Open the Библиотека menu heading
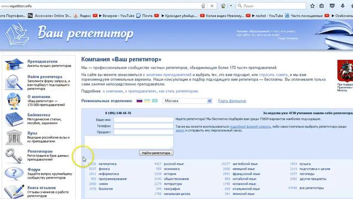The width and height of the screenshot is (353, 199). point(39,115)
